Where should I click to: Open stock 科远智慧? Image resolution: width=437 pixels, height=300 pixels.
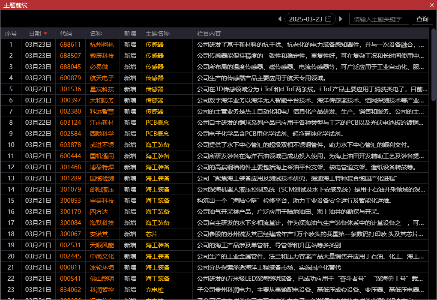102,111
